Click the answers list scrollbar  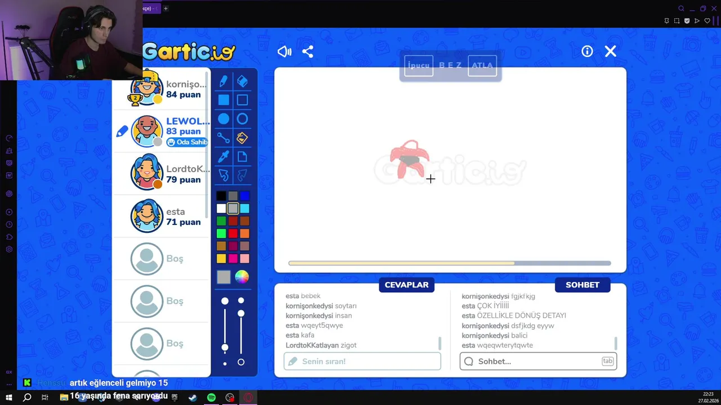[x=439, y=343]
